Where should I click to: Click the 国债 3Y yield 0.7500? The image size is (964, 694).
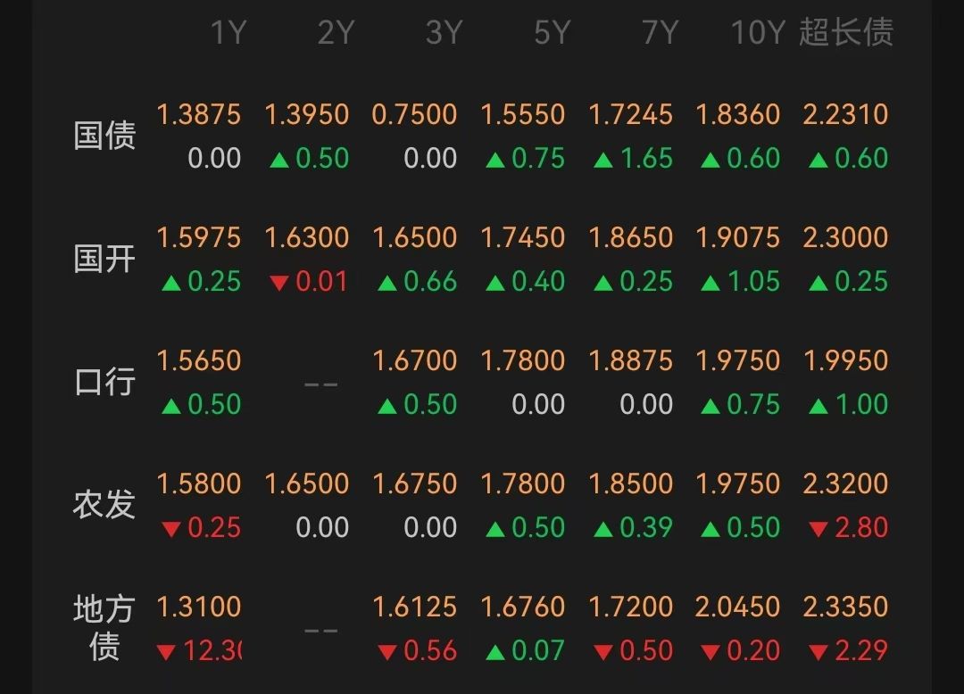[414, 115]
